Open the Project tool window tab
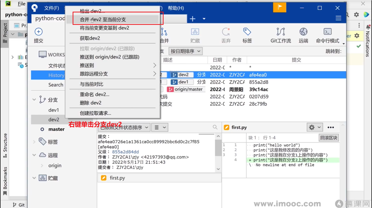 point(5,33)
